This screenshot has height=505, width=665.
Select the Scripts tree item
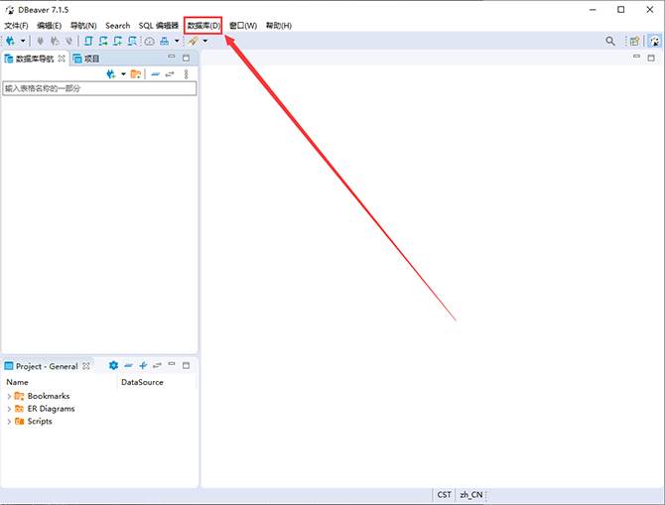point(40,422)
